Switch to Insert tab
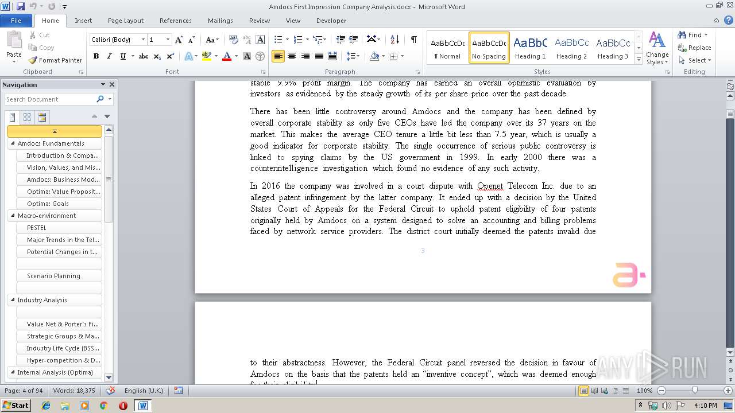 coord(83,21)
